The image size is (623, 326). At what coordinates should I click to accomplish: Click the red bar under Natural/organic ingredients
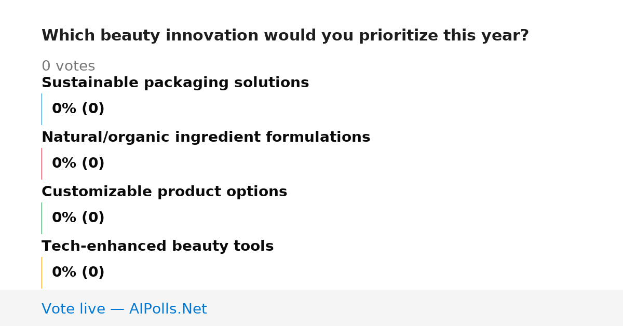point(42,164)
